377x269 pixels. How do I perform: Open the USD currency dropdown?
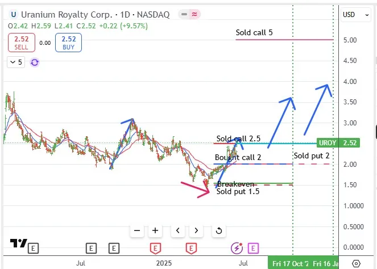point(355,15)
